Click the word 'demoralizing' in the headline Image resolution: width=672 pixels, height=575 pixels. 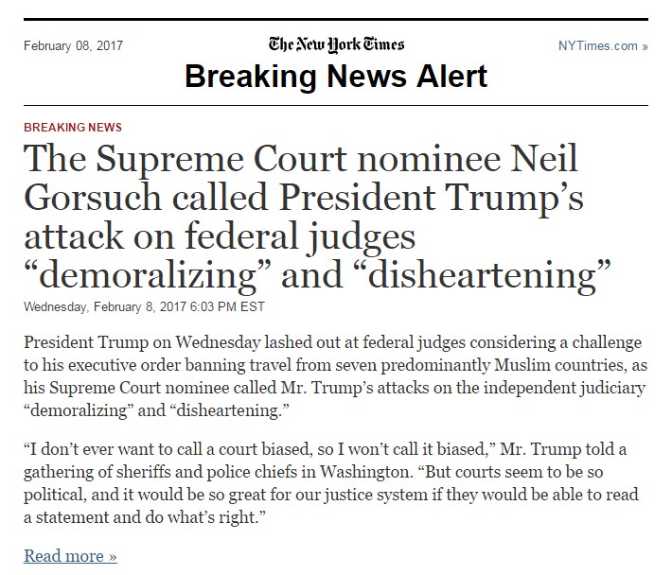click(148, 275)
